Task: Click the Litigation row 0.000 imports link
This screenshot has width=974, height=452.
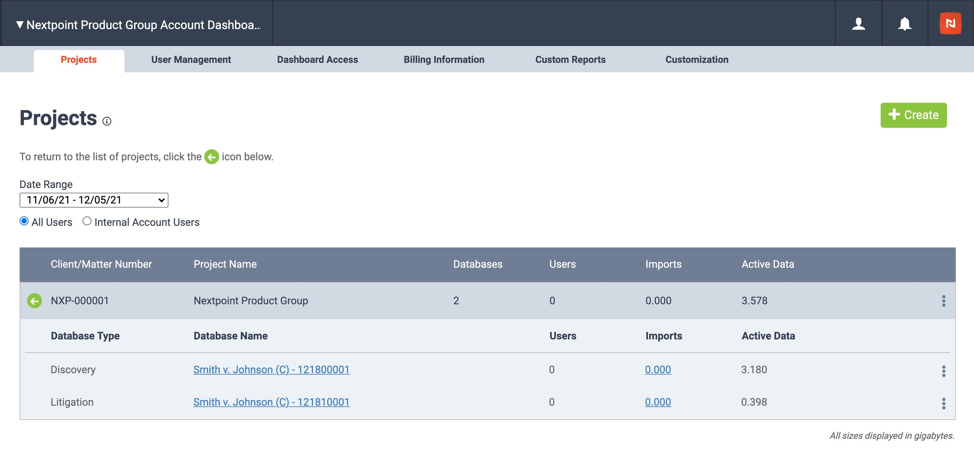Action: (x=657, y=402)
